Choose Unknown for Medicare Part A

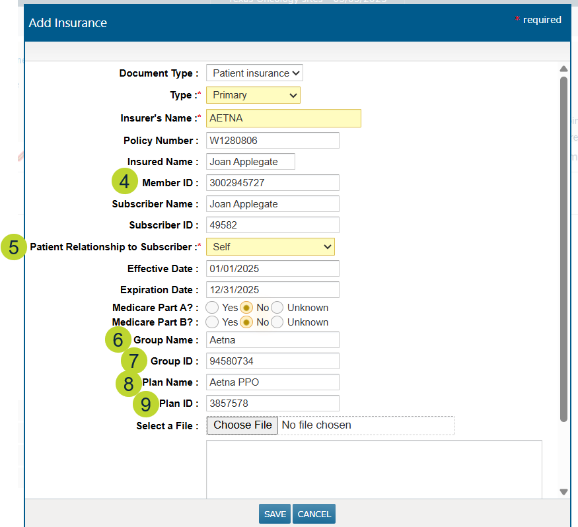(x=277, y=308)
